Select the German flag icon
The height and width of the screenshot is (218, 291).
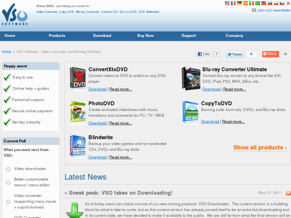239,3
